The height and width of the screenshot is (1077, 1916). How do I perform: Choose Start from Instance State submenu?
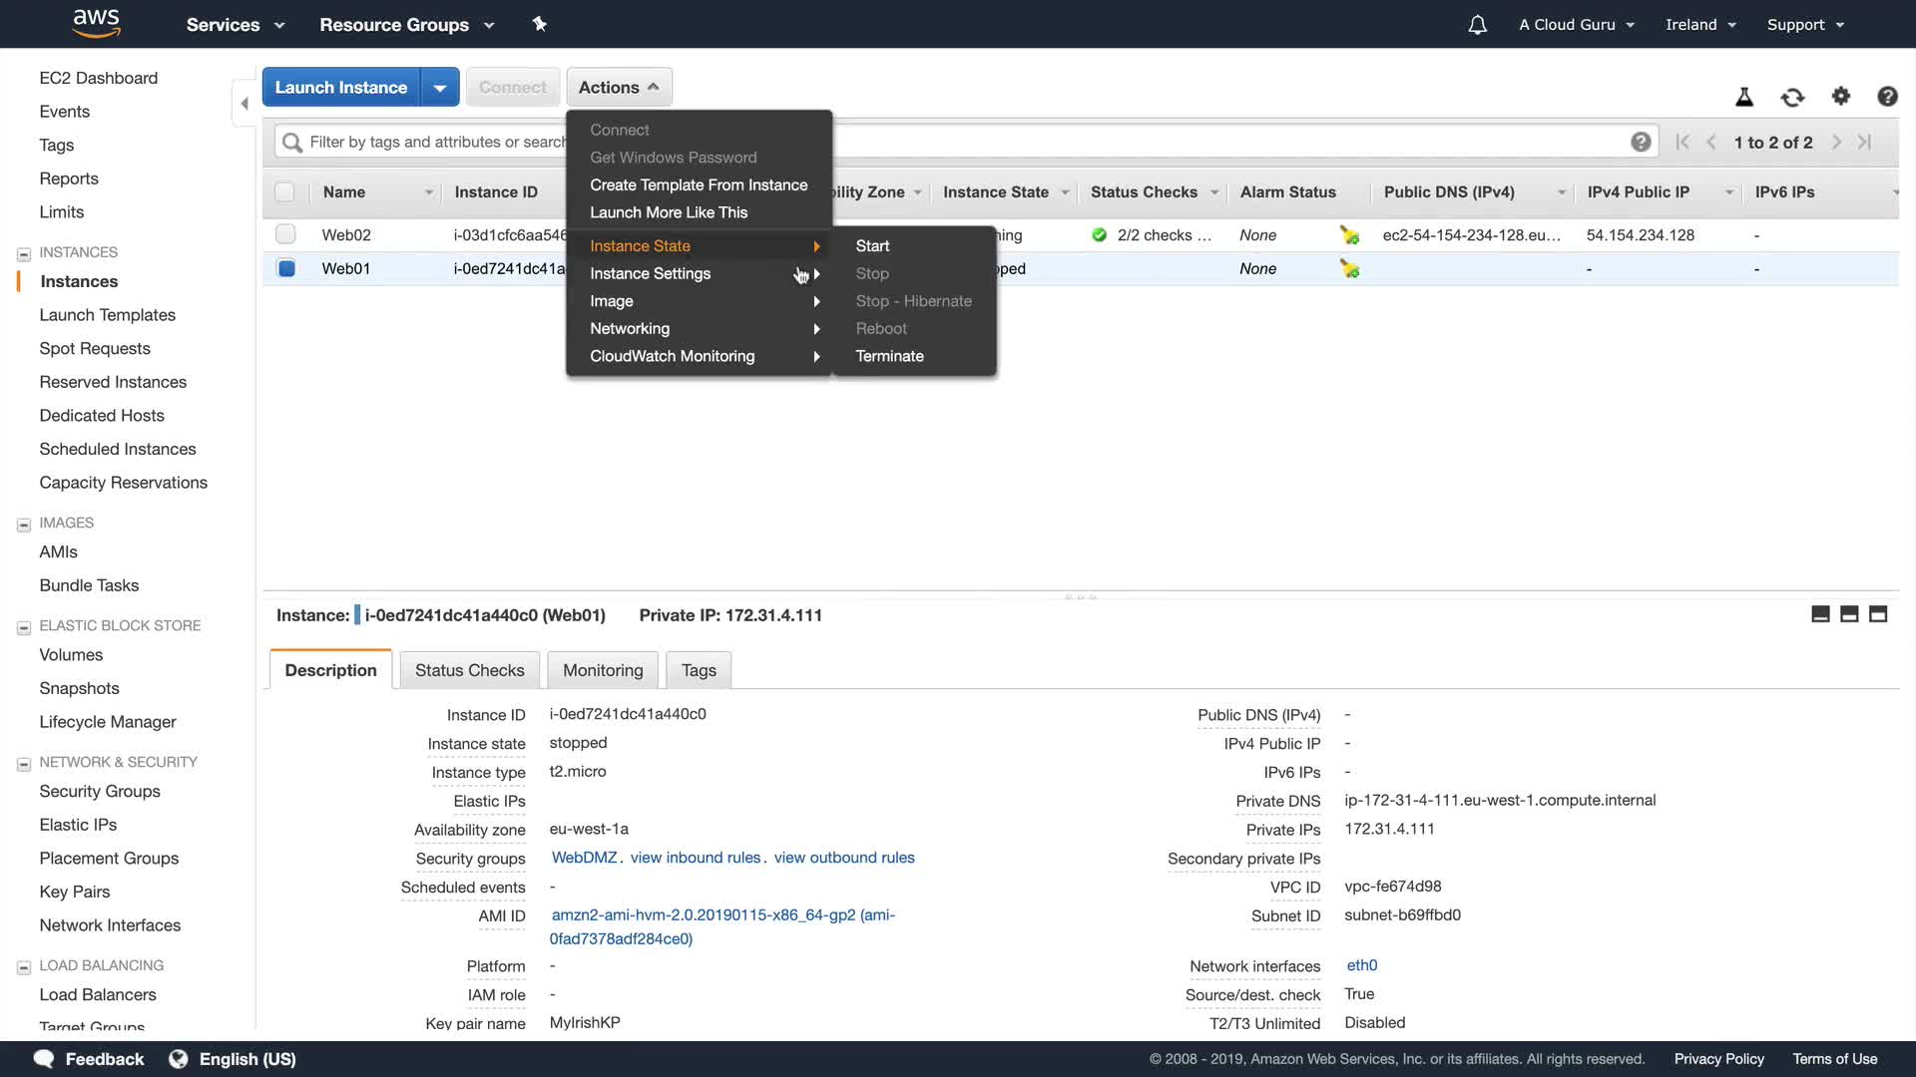click(872, 246)
